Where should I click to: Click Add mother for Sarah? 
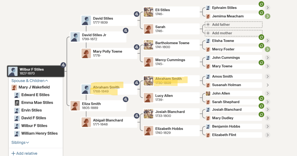pos(233,33)
